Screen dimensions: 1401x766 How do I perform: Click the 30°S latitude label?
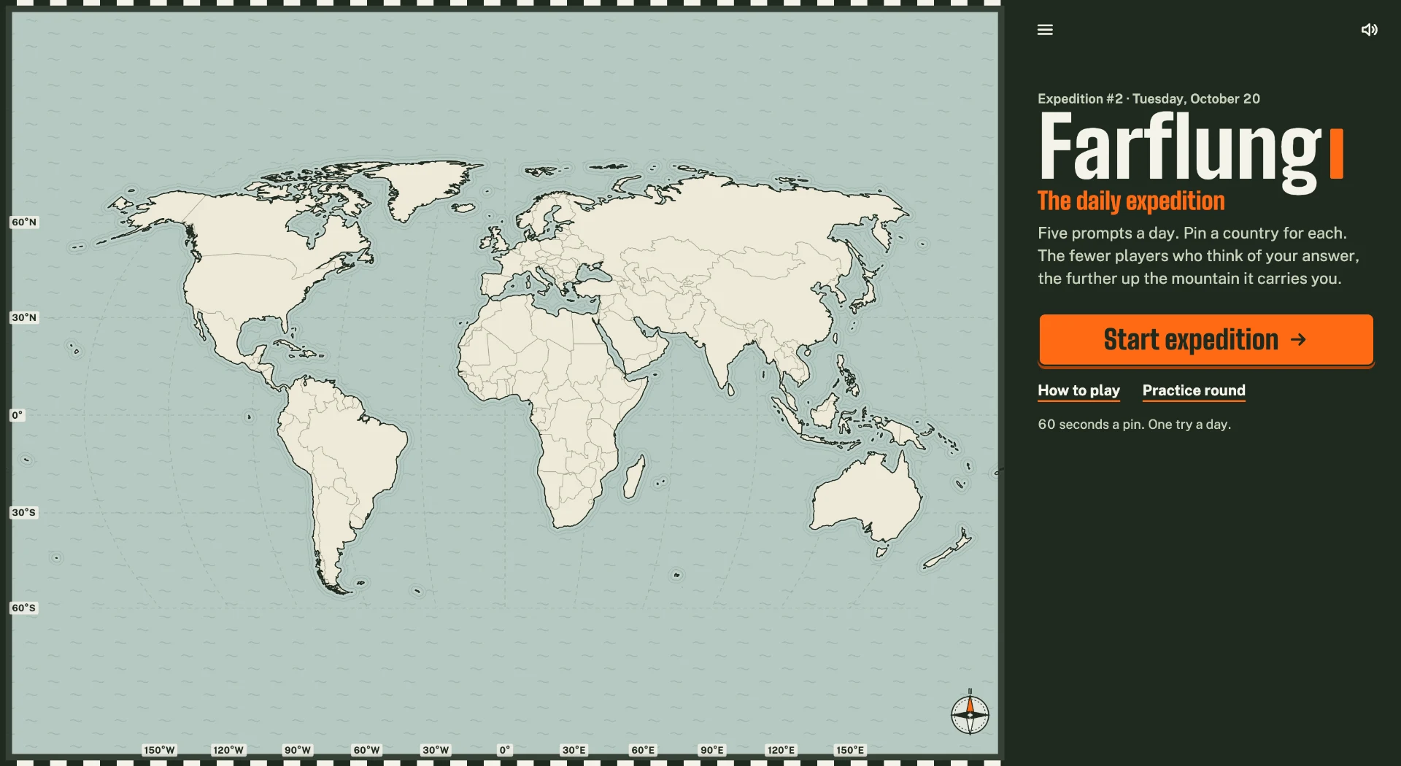23,512
